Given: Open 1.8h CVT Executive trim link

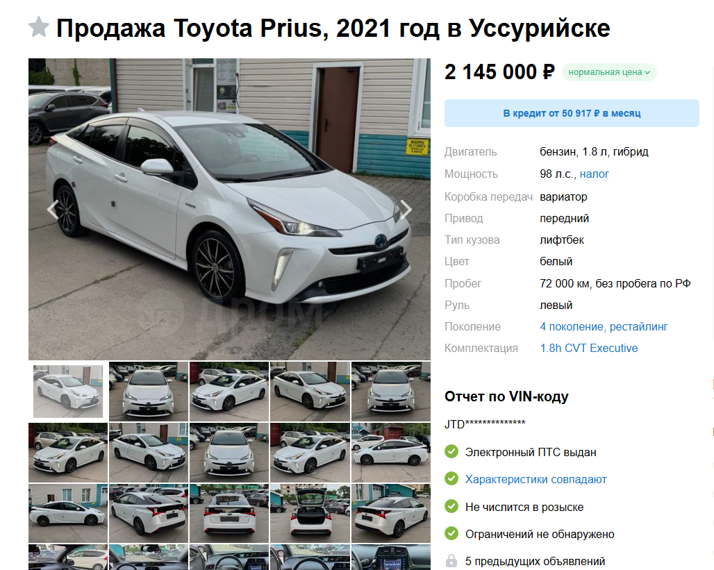Looking at the screenshot, I should (589, 349).
